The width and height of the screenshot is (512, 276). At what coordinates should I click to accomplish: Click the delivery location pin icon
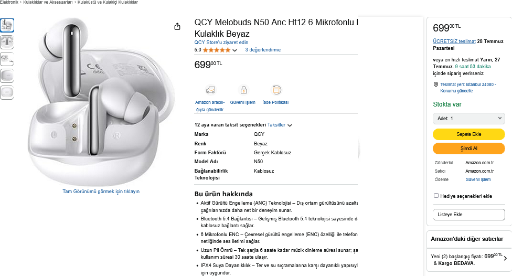(x=435, y=84)
